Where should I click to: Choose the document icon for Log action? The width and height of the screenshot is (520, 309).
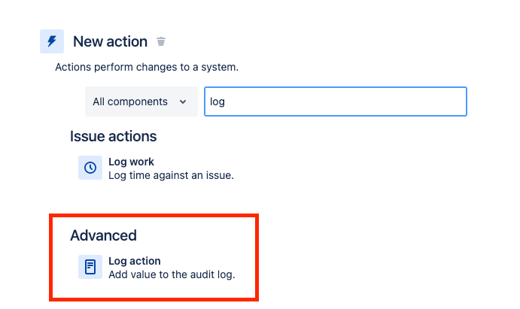[x=90, y=267]
